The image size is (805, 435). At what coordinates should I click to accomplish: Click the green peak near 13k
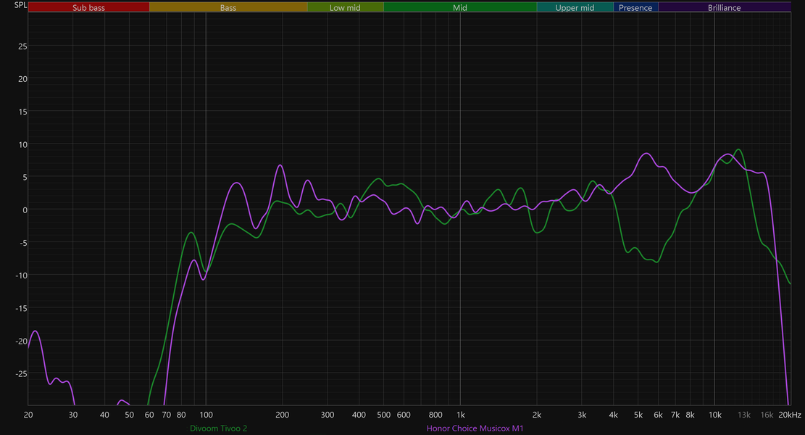(x=738, y=149)
